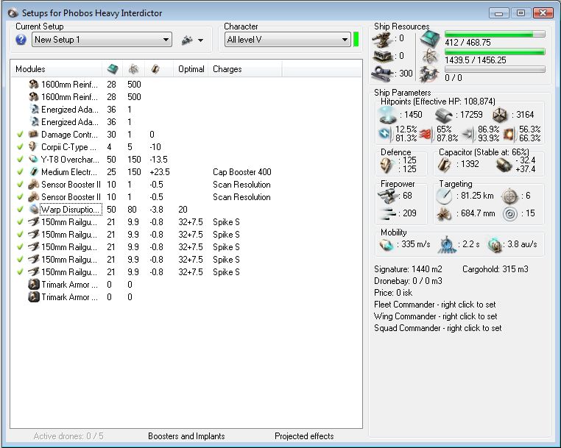Click the drone bandwidth icon beside 0 / 0
The height and width of the screenshot is (448, 561).
pyautogui.click(x=430, y=74)
